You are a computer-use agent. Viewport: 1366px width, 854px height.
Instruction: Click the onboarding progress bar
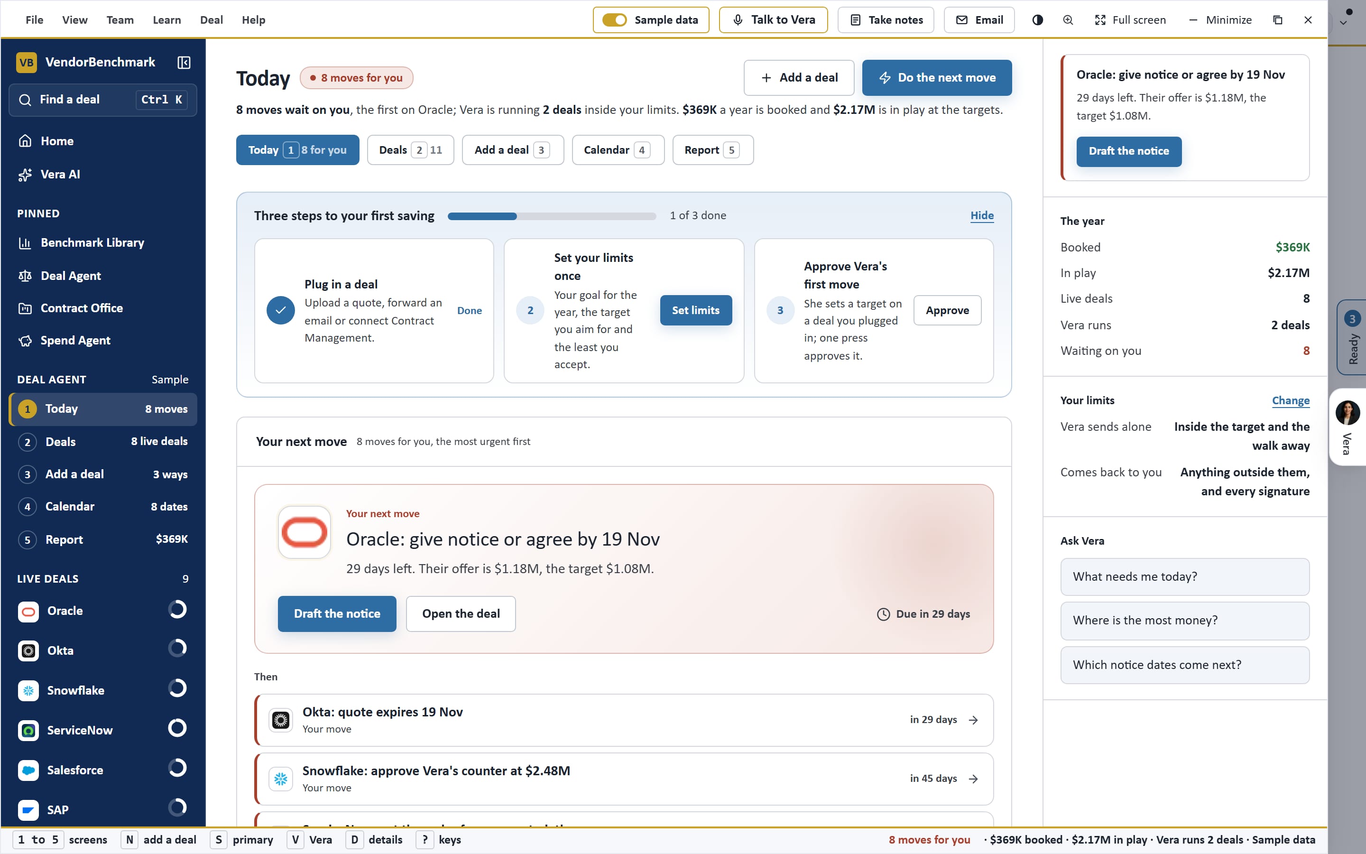pyautogui.click(x=552, y=216)
